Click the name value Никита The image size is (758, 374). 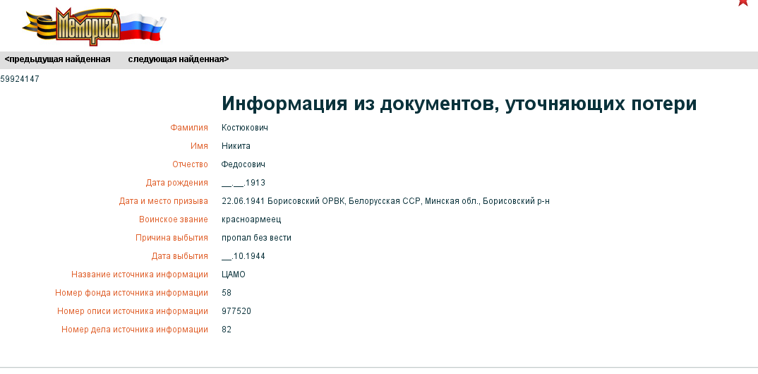(236, 146)
